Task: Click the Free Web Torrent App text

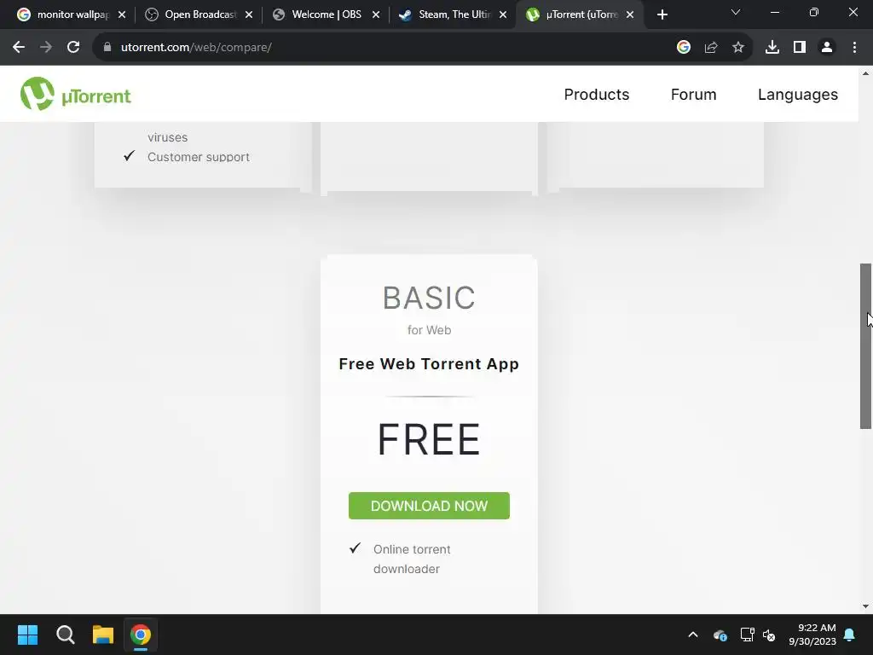Action: [429, 363]
